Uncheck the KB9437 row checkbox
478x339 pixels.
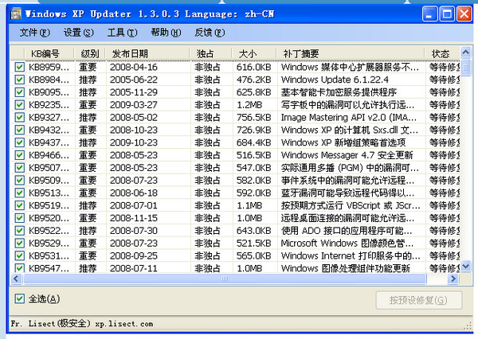coord(19,142)
